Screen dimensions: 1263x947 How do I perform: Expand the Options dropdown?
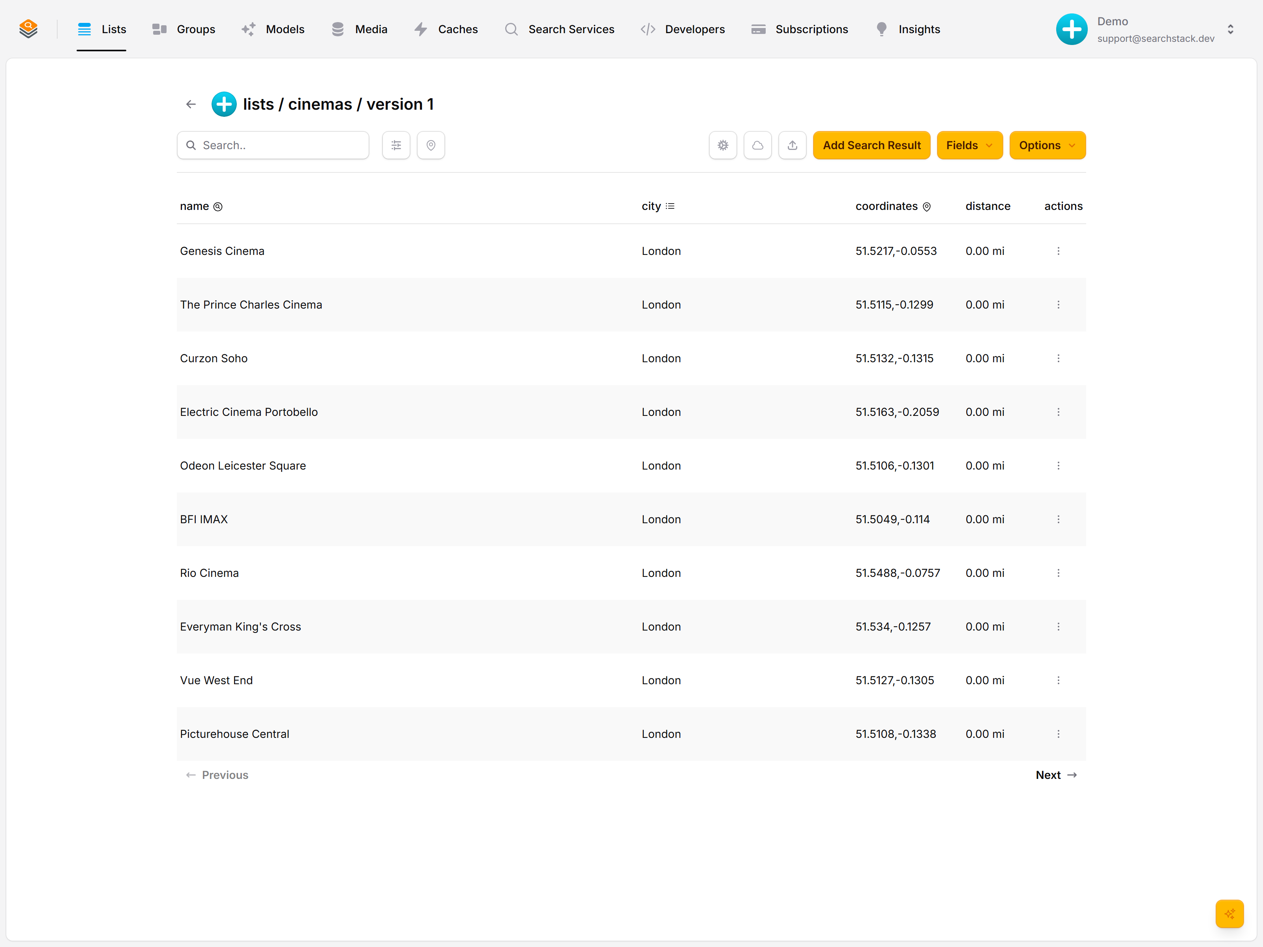coord(1047,145)
